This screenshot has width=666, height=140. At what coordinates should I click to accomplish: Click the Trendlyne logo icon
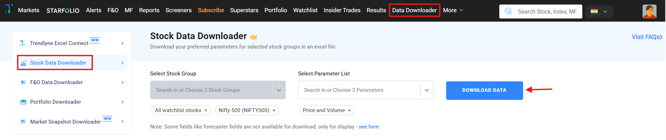pyautogui.click(x=9, y=9)
